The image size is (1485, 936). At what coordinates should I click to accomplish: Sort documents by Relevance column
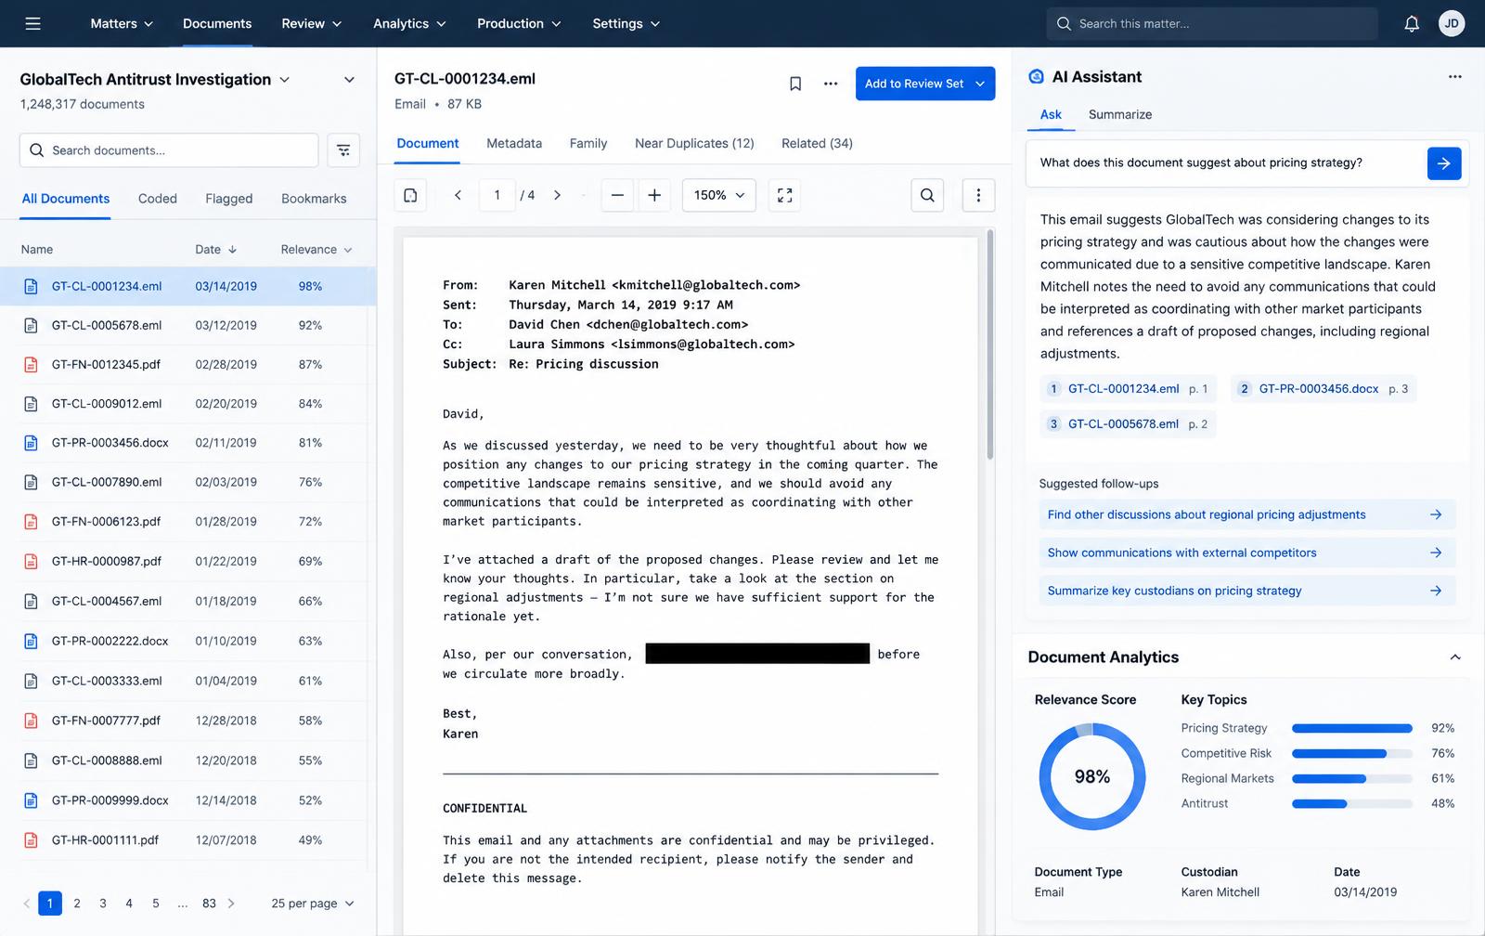[316, 250]
